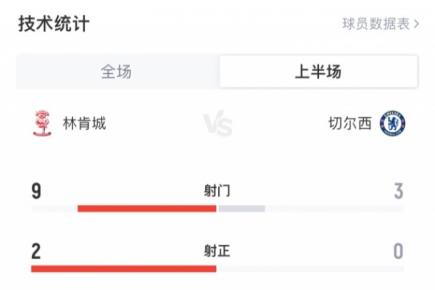Click Lincoln City's shots-on-target number 2
435x290 pixels.
pos(36,251)
